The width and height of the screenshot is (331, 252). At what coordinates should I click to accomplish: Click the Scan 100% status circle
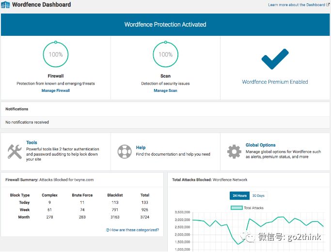(166, 54)
